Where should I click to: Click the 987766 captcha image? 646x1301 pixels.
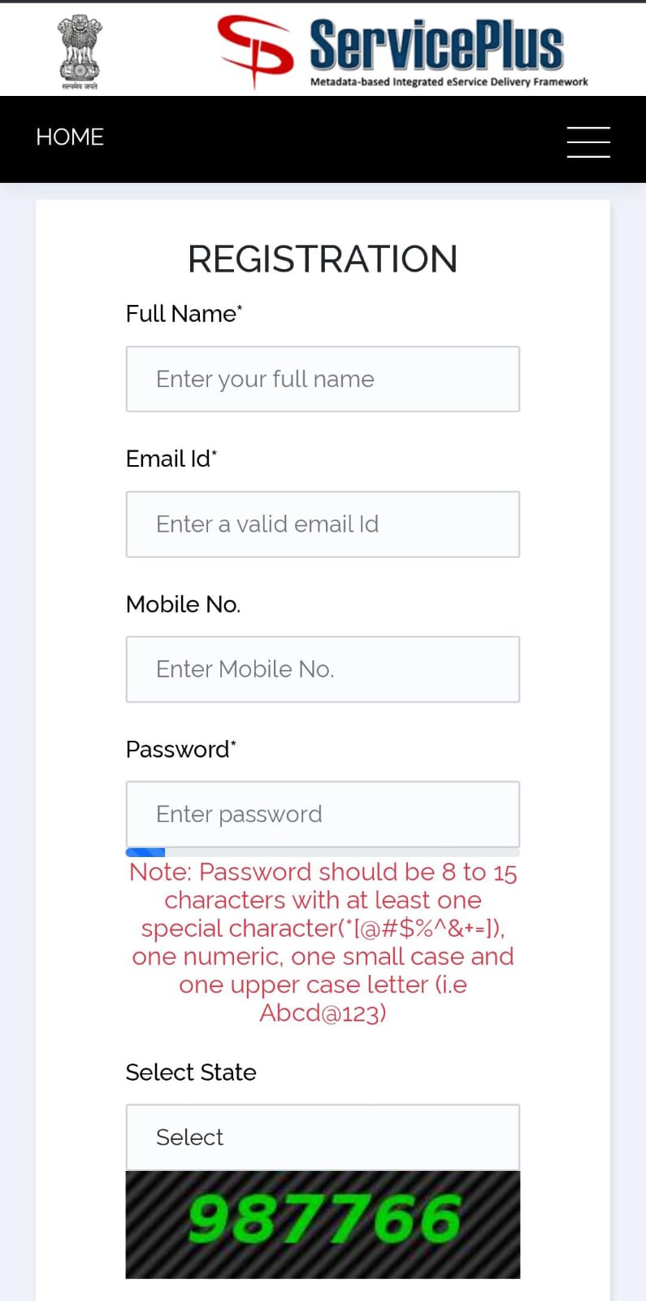(x=323, y=1224)
